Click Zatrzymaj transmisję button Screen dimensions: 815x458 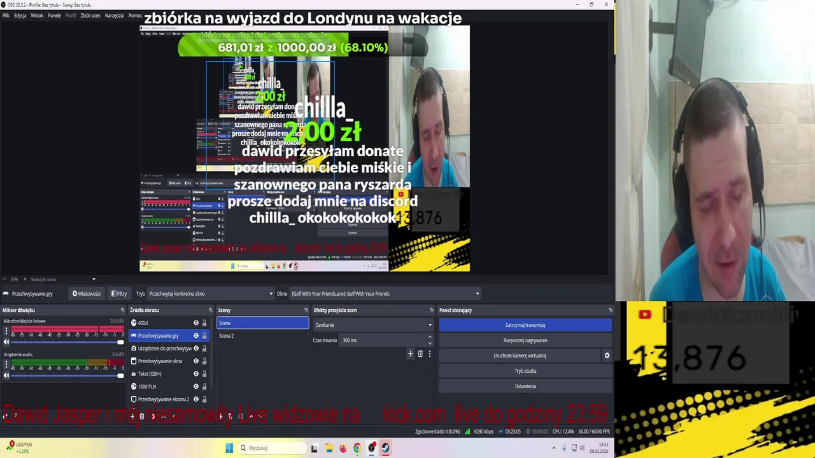pyautogui.click(x=525, y=325)
